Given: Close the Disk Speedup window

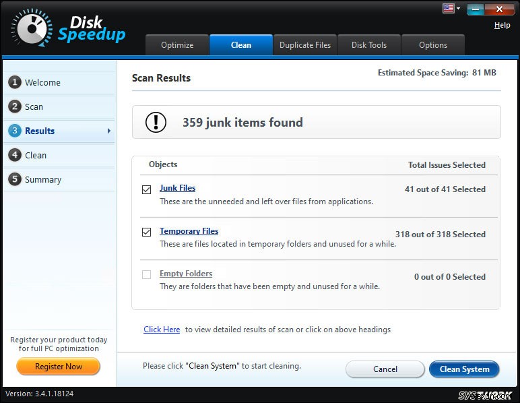Looking at the screenshot, I should tap(499, 9).
